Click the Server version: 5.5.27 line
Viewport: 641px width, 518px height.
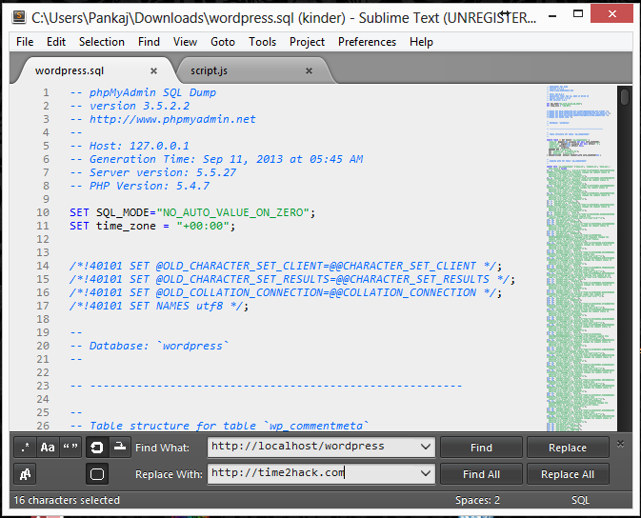tap(152, 172)
